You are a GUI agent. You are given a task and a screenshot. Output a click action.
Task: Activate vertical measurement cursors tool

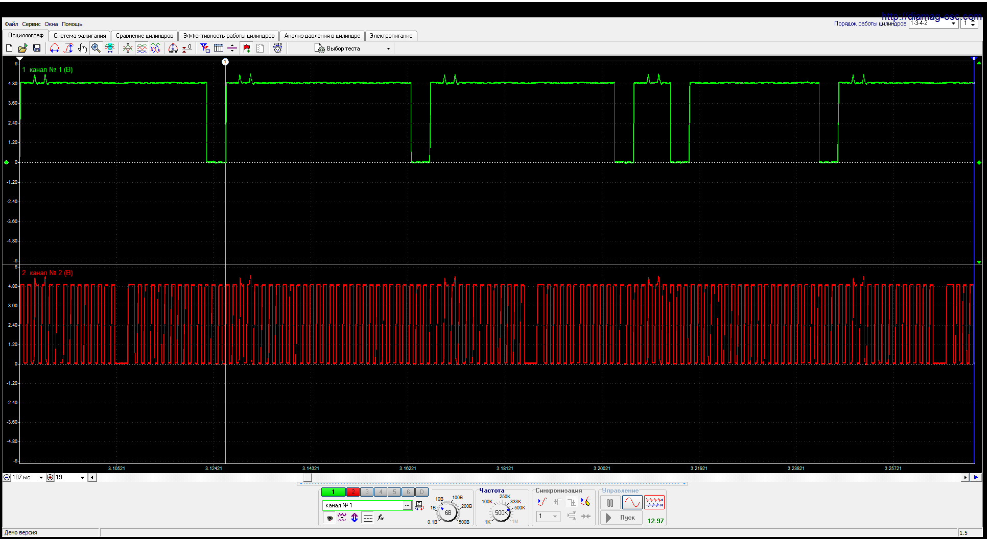(68, 48)
